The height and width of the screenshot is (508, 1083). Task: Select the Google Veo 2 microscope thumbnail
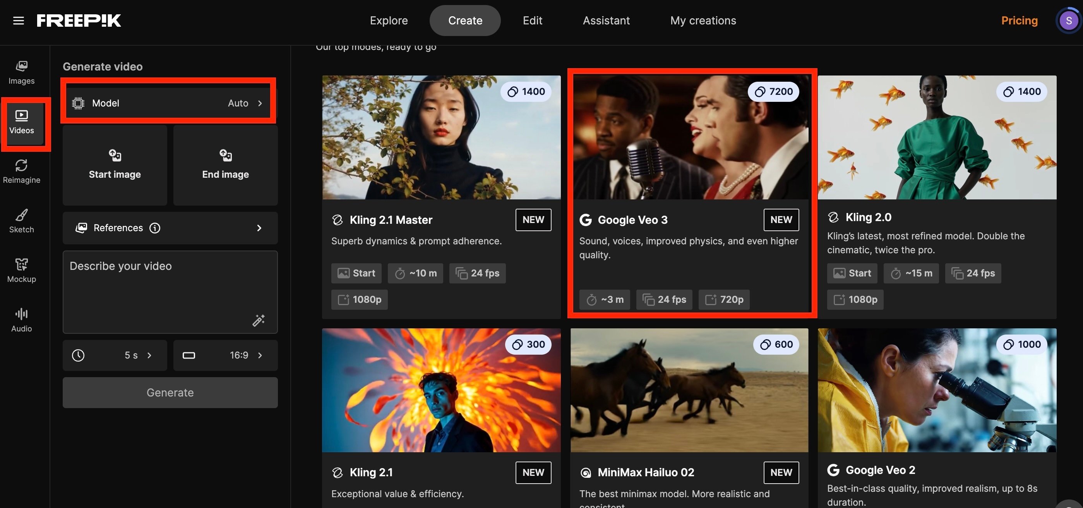click(937, 390)
